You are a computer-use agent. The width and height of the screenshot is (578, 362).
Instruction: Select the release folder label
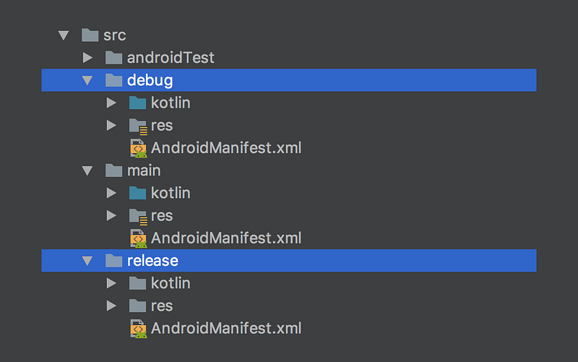152,261
